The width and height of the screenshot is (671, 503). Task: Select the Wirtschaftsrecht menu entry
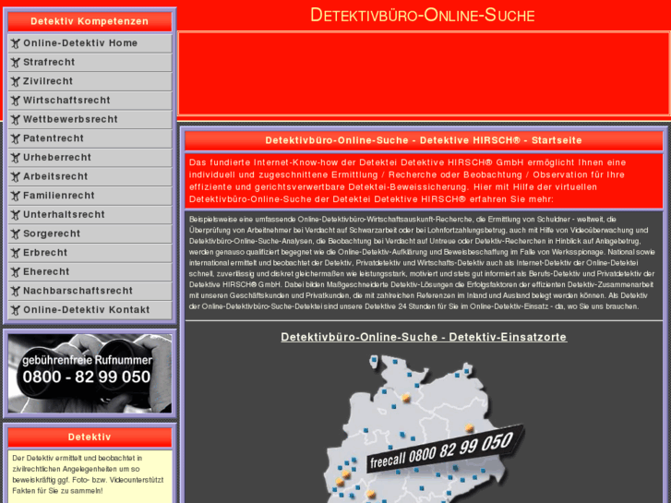90,101
